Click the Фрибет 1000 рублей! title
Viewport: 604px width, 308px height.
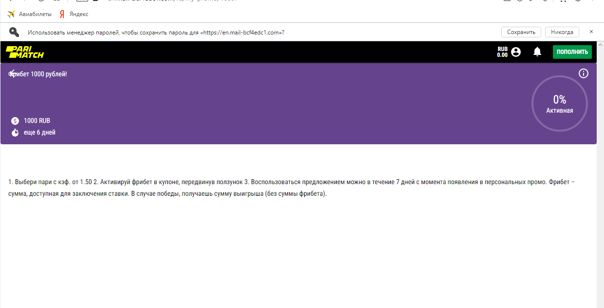click(38, 74)
